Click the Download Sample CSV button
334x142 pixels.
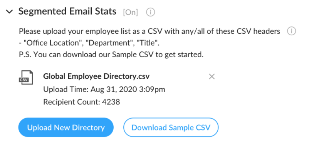click(171, 127)
